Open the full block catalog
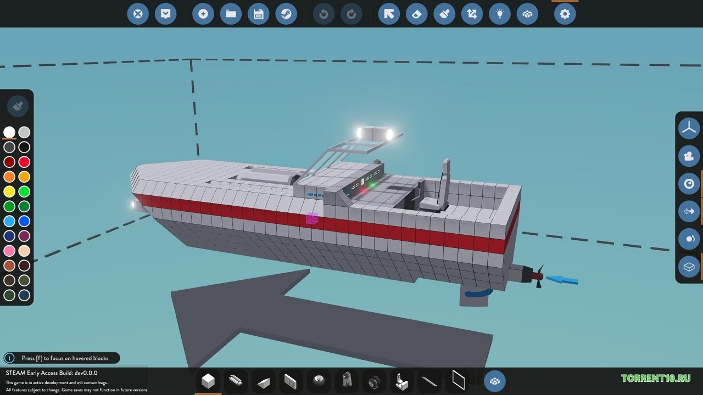The height and width of the screenshot is (395, 703). [494, 380]
